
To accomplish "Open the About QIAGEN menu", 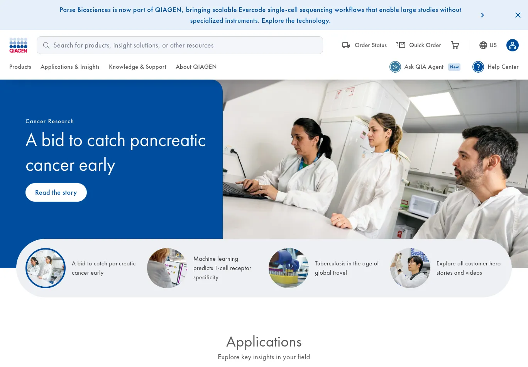I will pos(196,67).
